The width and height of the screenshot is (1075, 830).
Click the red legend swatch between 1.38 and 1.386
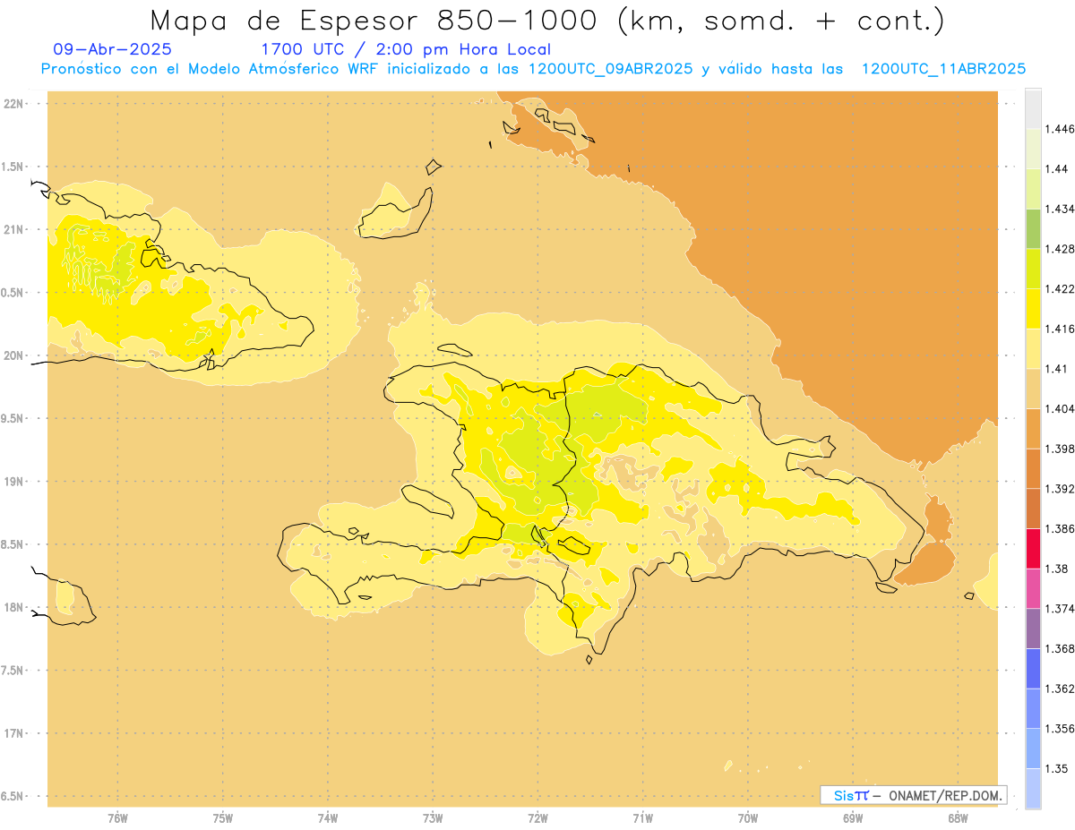point(1033,548)
